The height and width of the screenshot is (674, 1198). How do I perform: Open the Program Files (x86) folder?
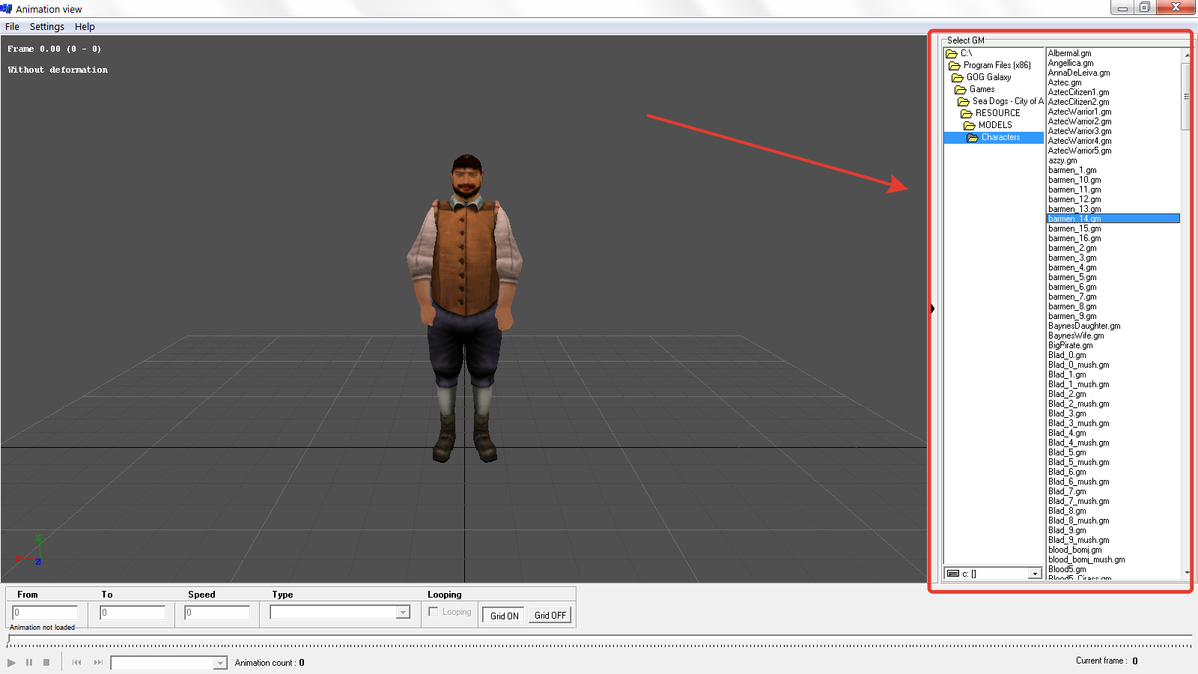990,65
